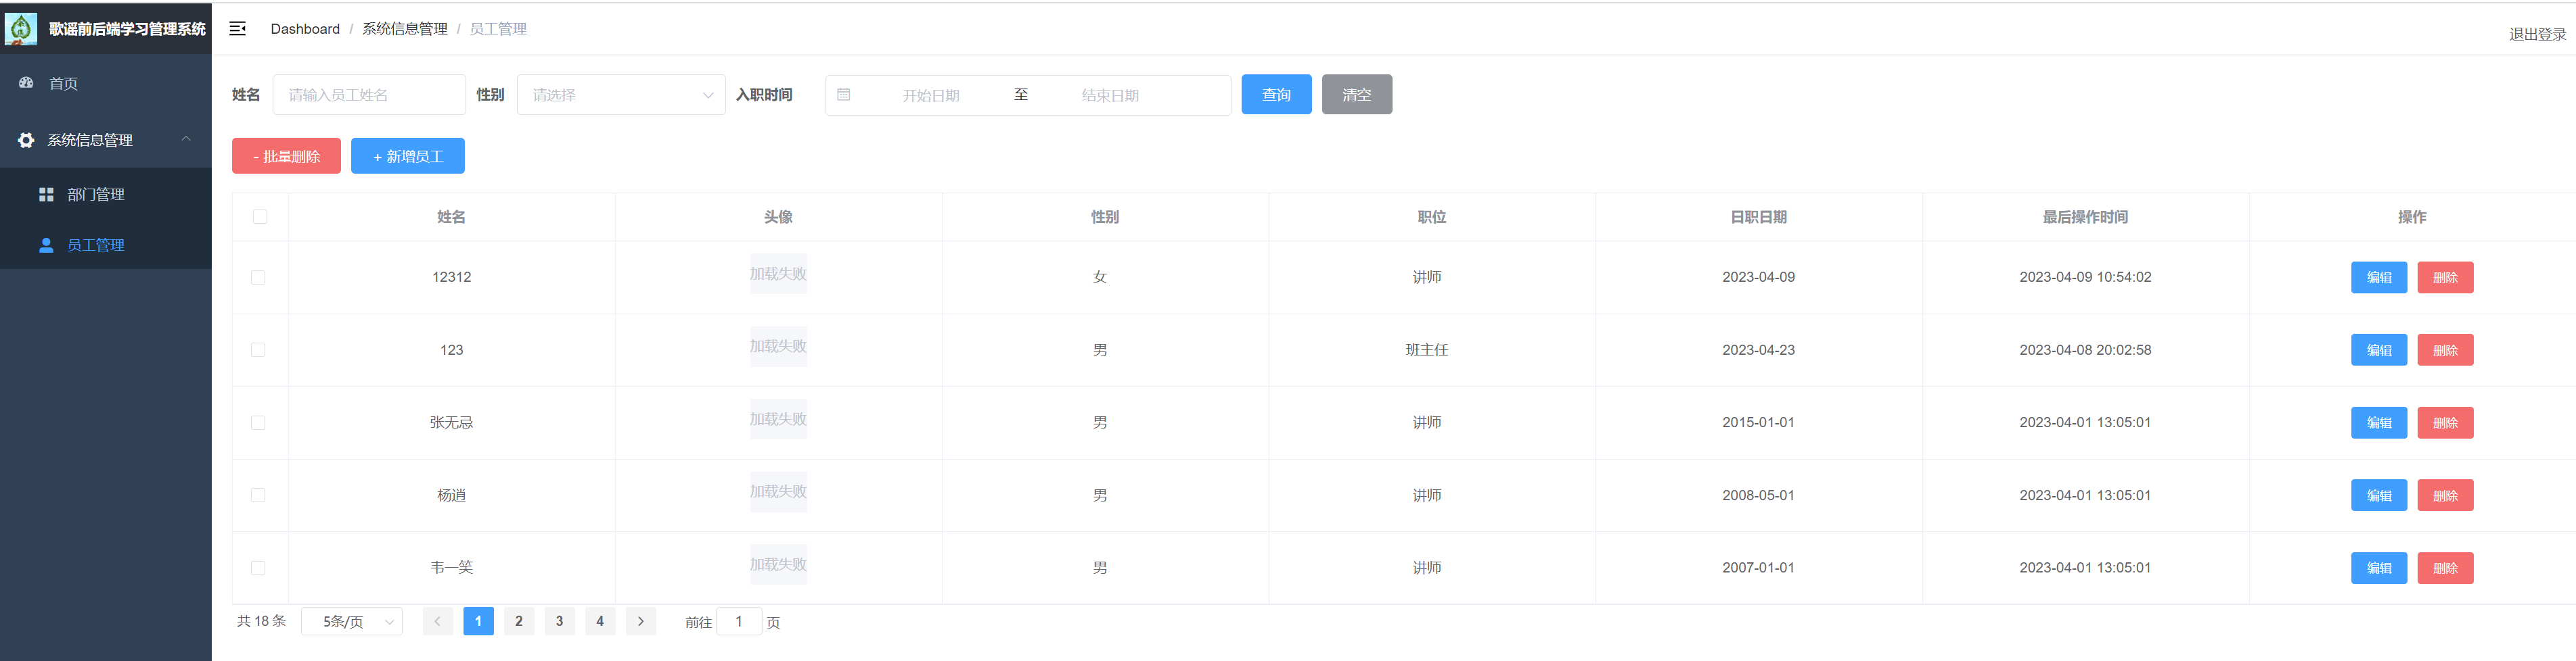Go to page 4
This screenshot has height=661, width=2576.
[600, 621]
